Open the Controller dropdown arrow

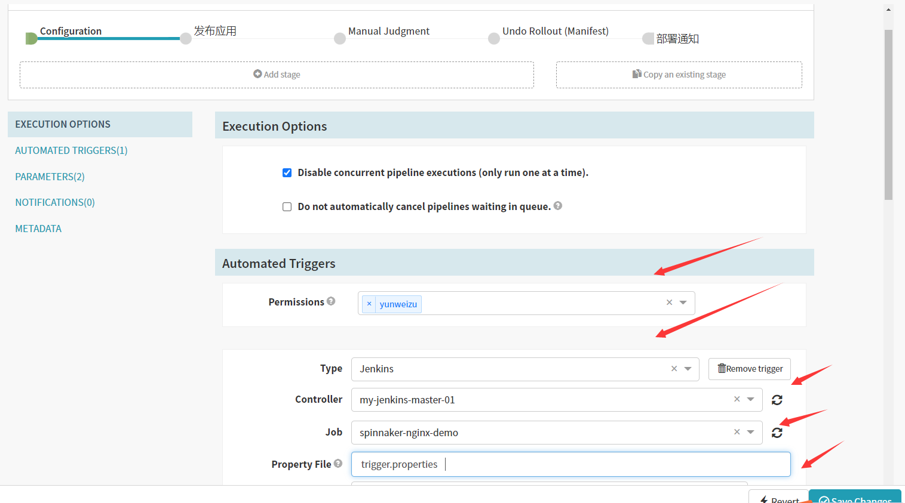751,399
